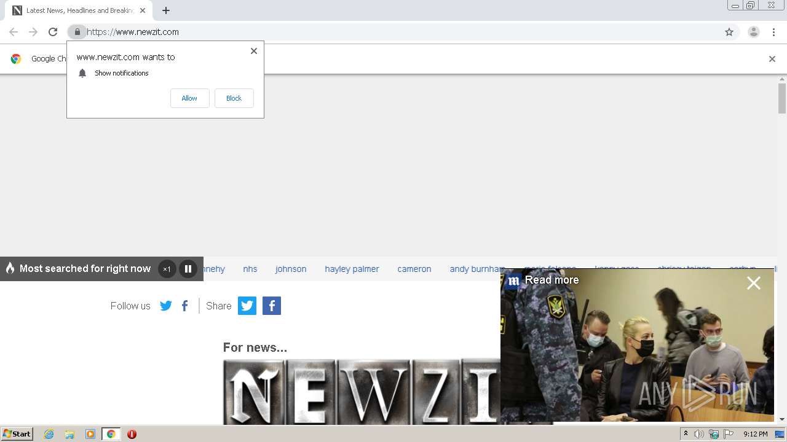Viewport: 787px width, 442px height.
Task: Bookmark this page with the star icon
Action: pos(729,32)
